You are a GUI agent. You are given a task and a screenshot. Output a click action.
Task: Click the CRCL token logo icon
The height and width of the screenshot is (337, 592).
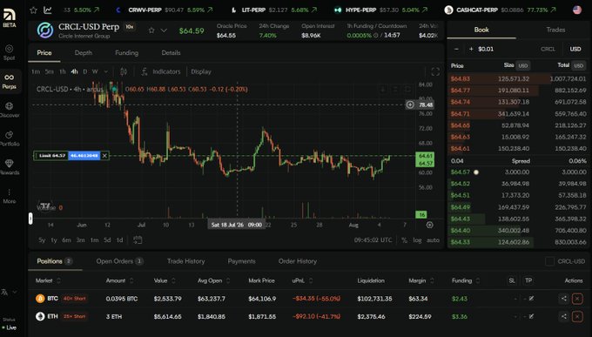click(45, 30)
